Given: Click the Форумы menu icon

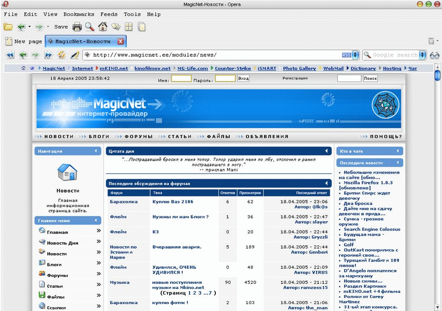Looking at the screenshot, I should pyautogui.click(x=42, y=273).
